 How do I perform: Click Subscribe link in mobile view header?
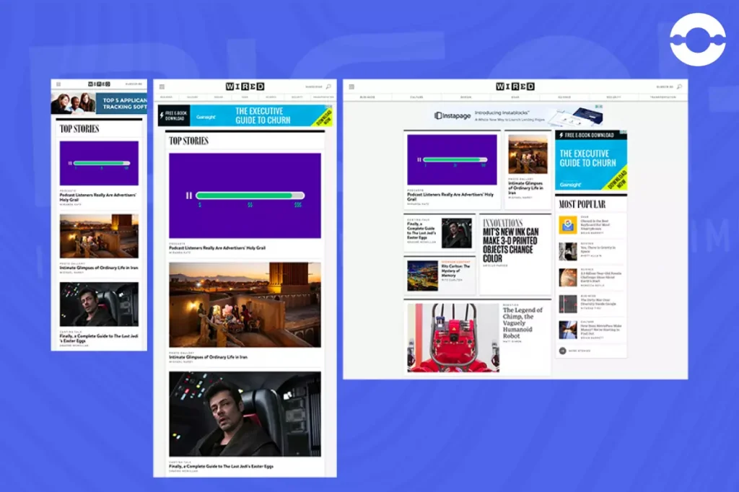[134, 84]
